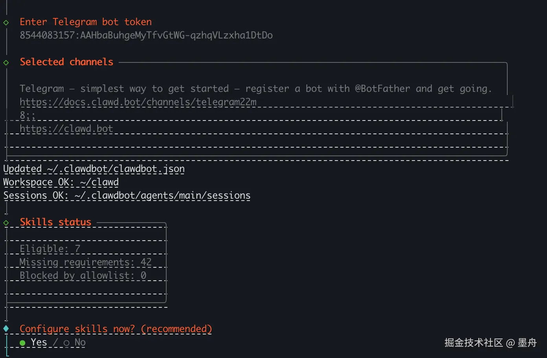
Task: Click the Eligible: 7 line
Action: 50,249
